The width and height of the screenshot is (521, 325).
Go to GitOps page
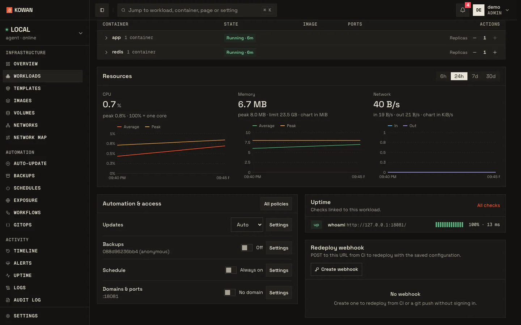pos(43,225)
